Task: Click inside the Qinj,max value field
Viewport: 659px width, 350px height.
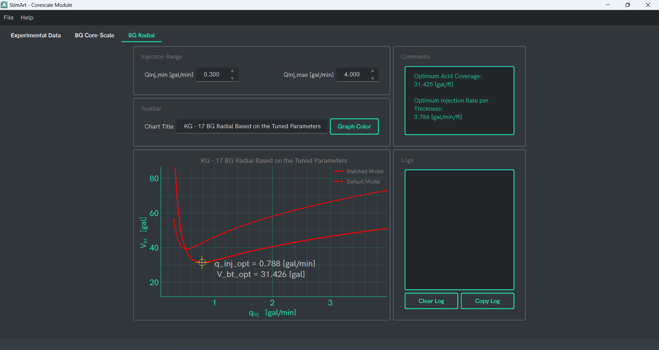Action: pos(353,74)
